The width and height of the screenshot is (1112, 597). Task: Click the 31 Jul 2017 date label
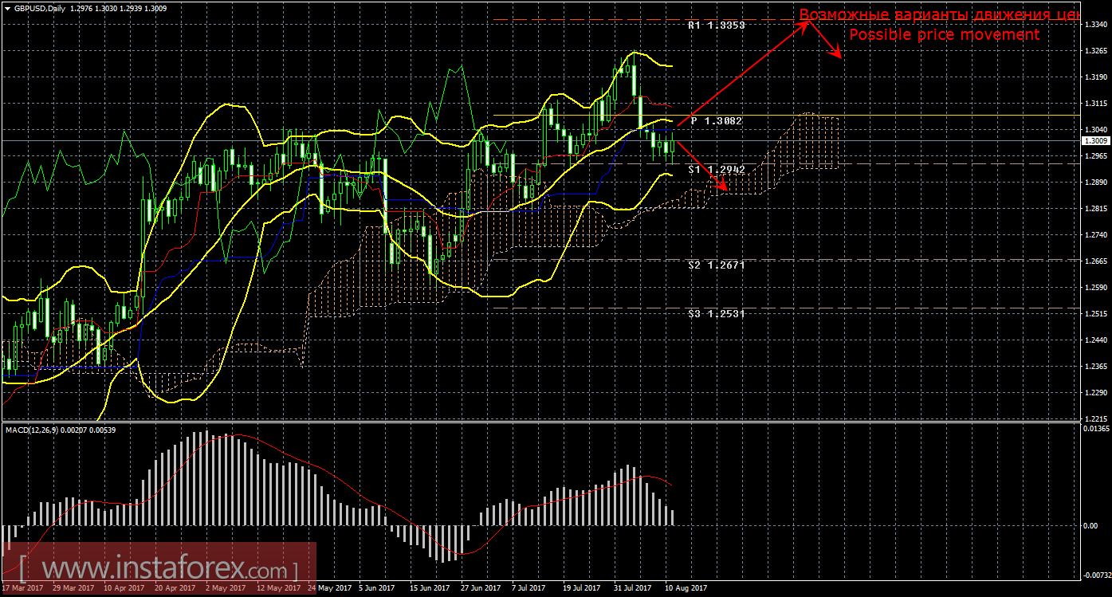(633, 588)
